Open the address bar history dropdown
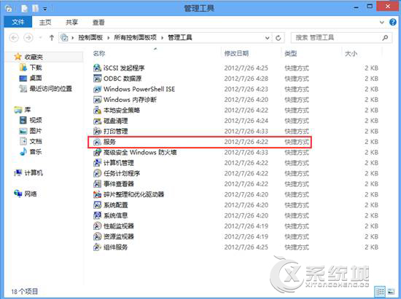The height and width of the screenshot is (299, 401). click(268, 38)
